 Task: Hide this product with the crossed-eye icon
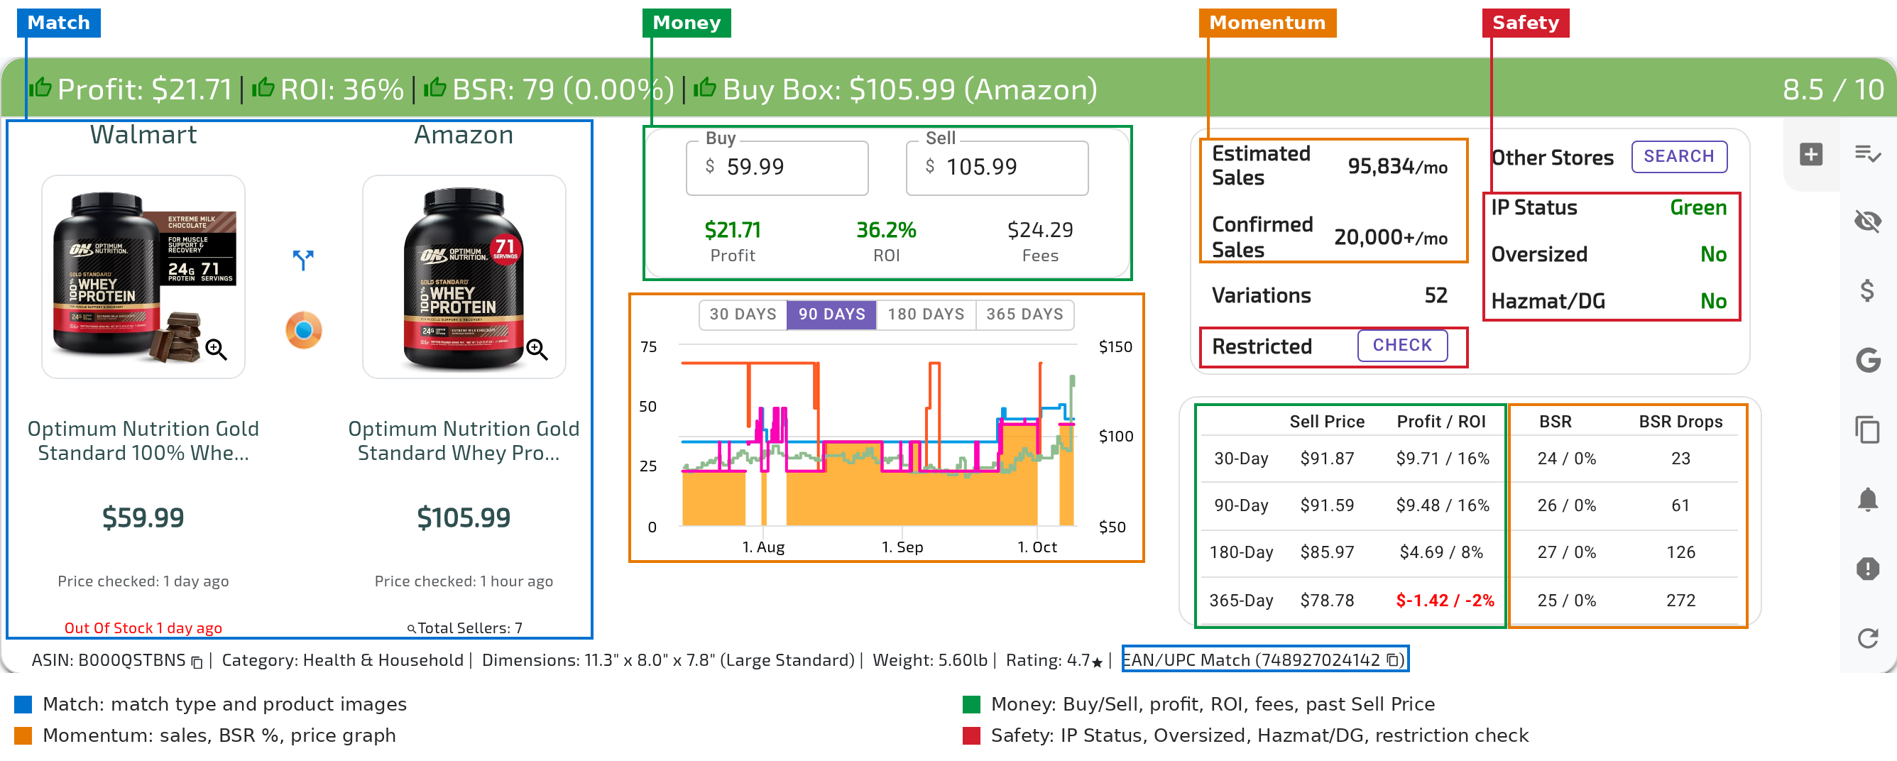click(1868, 220)
